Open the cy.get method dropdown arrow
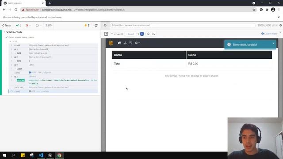This screenshot has height=159, width=283. pos(112,34)
